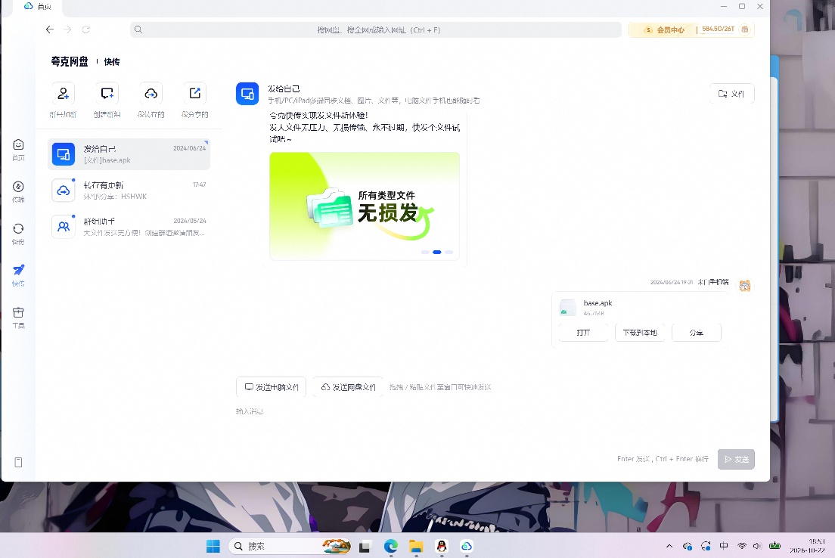This screenshot has width=835, height=558.
Task: Click the send computer file button
Action: pyautogui.click(x=271, y=387)
